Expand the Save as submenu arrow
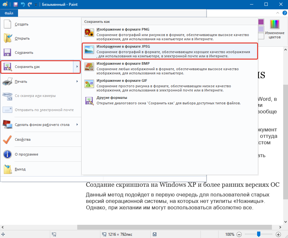288x238 pixels. tap(77, 67)
